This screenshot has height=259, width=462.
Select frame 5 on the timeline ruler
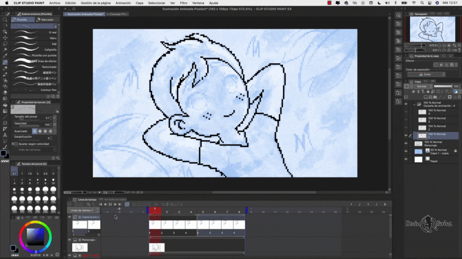203,212
